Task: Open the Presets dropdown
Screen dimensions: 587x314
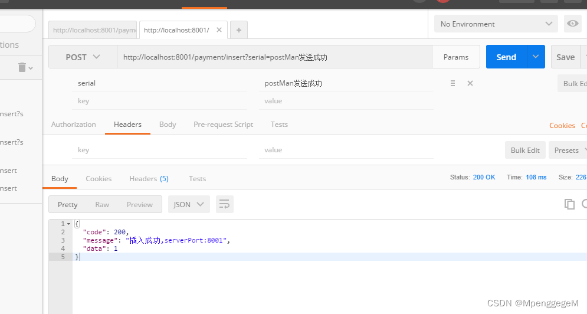Action: click(569, 151)
